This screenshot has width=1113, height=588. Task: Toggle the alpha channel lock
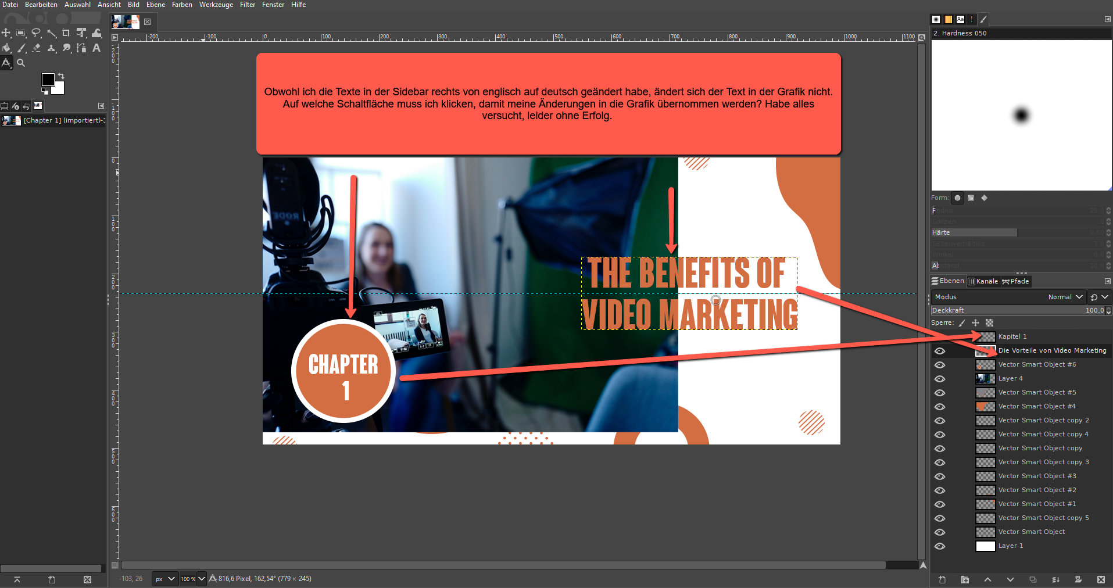[x=990, y=323]
